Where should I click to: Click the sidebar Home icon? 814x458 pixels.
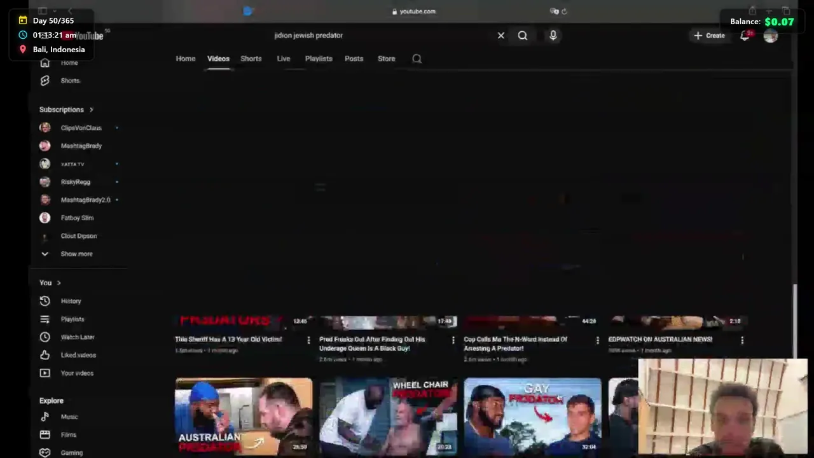pyautogui.click(x=45, y=63)
